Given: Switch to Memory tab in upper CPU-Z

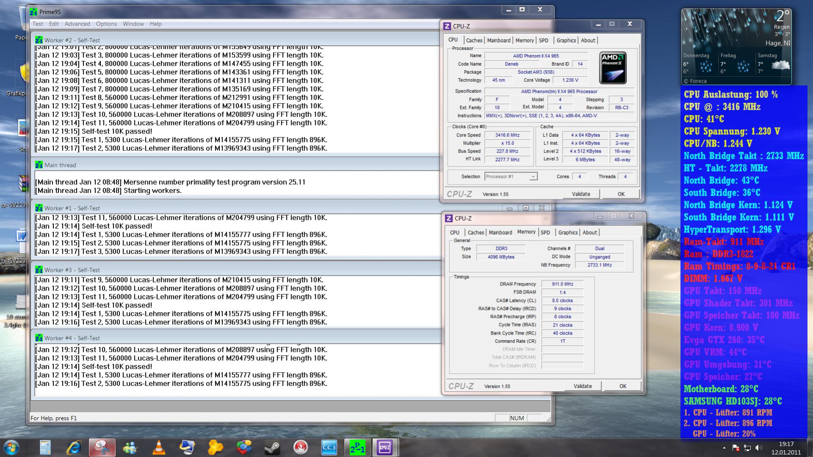Looking at the screenshot, I should [x=524, y=40].
